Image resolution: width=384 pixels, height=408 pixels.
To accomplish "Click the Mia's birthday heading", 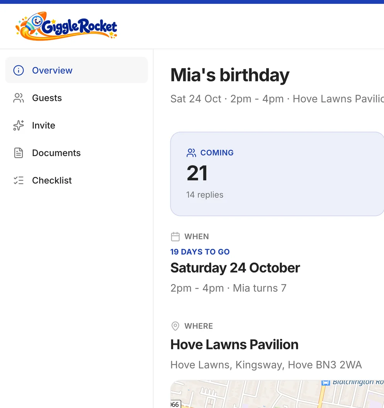I will pos(230,75).
